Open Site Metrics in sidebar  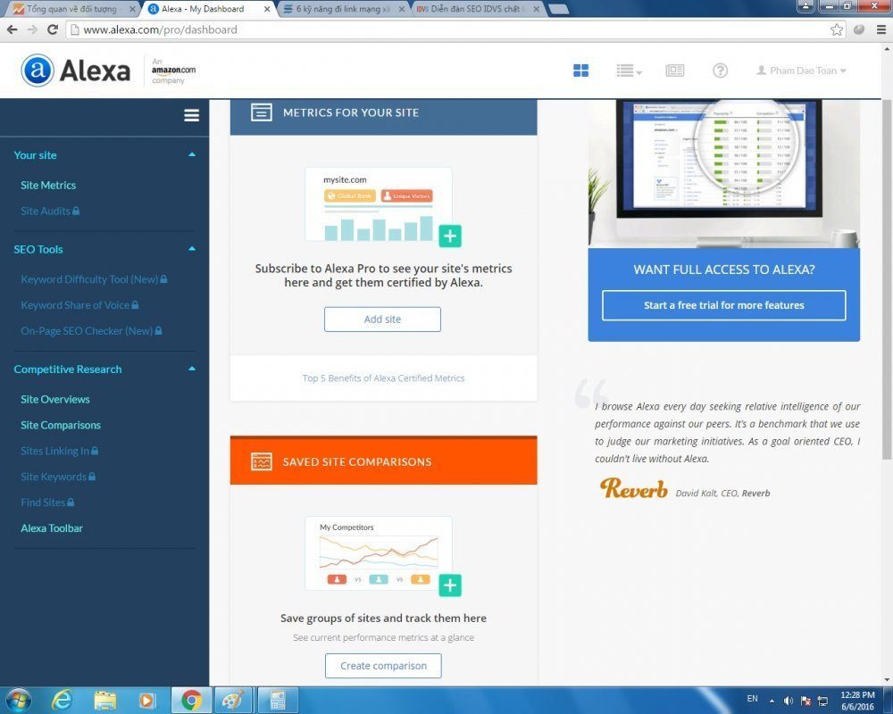tap(48, 185)
